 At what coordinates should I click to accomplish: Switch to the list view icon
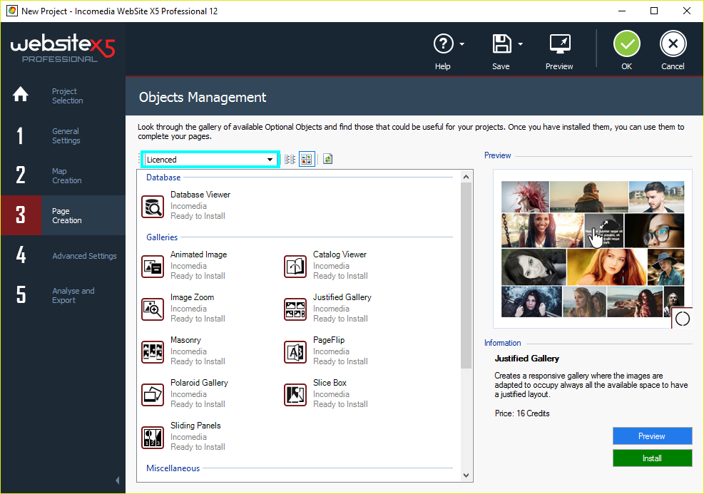click(290, 159)
